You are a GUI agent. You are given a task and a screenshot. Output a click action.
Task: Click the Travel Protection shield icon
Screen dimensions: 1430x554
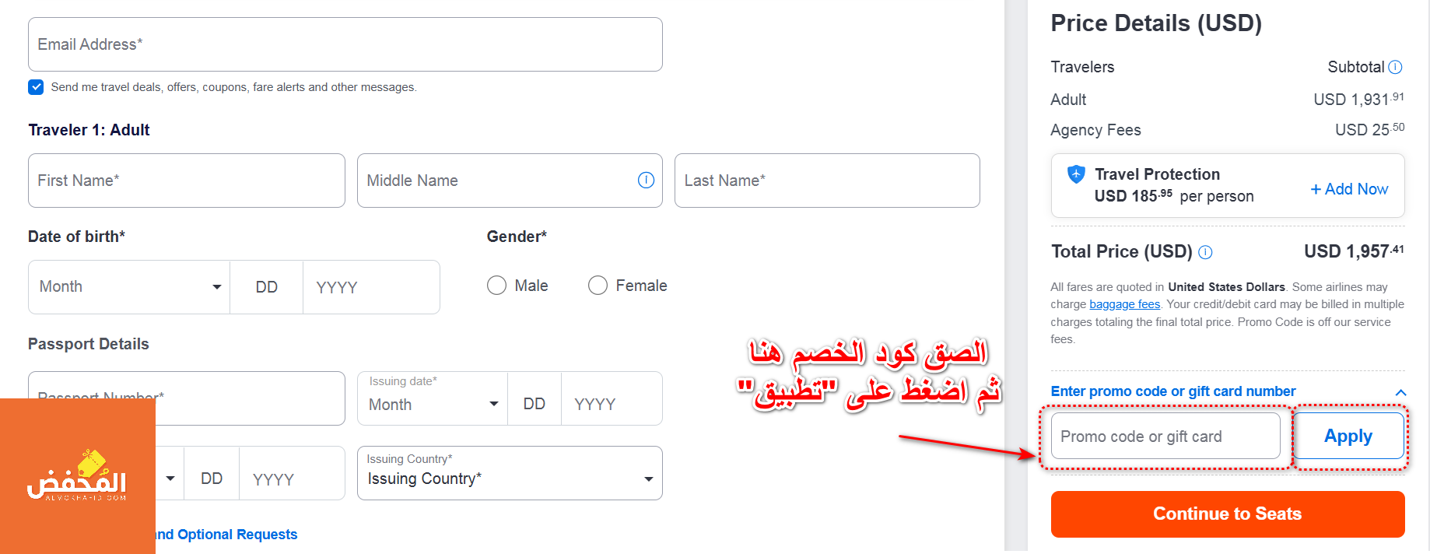pos(1076,174)
